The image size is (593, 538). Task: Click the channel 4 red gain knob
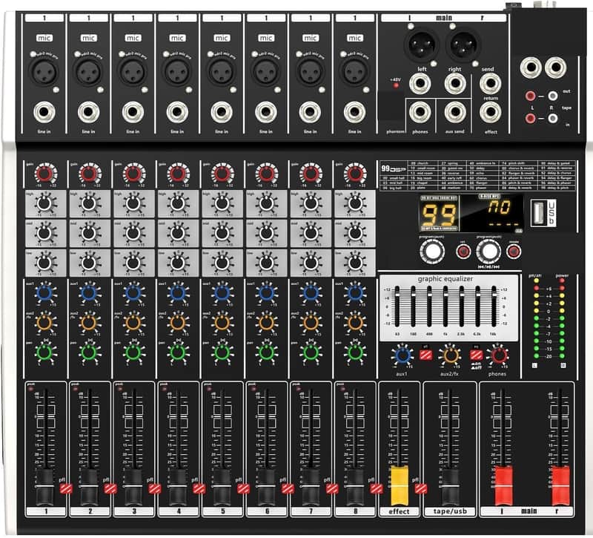tap(177, 174)
